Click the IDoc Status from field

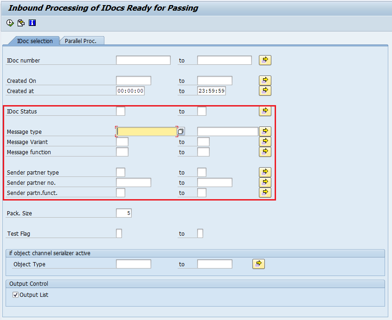pos(121,111)
